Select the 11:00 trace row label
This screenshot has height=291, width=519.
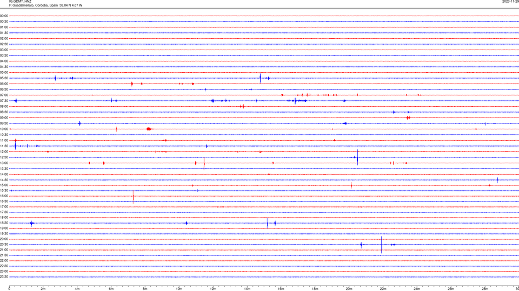pos(4,140)
